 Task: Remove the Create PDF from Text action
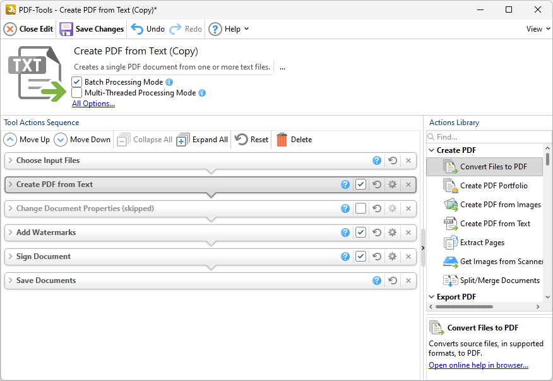[408, 184]
